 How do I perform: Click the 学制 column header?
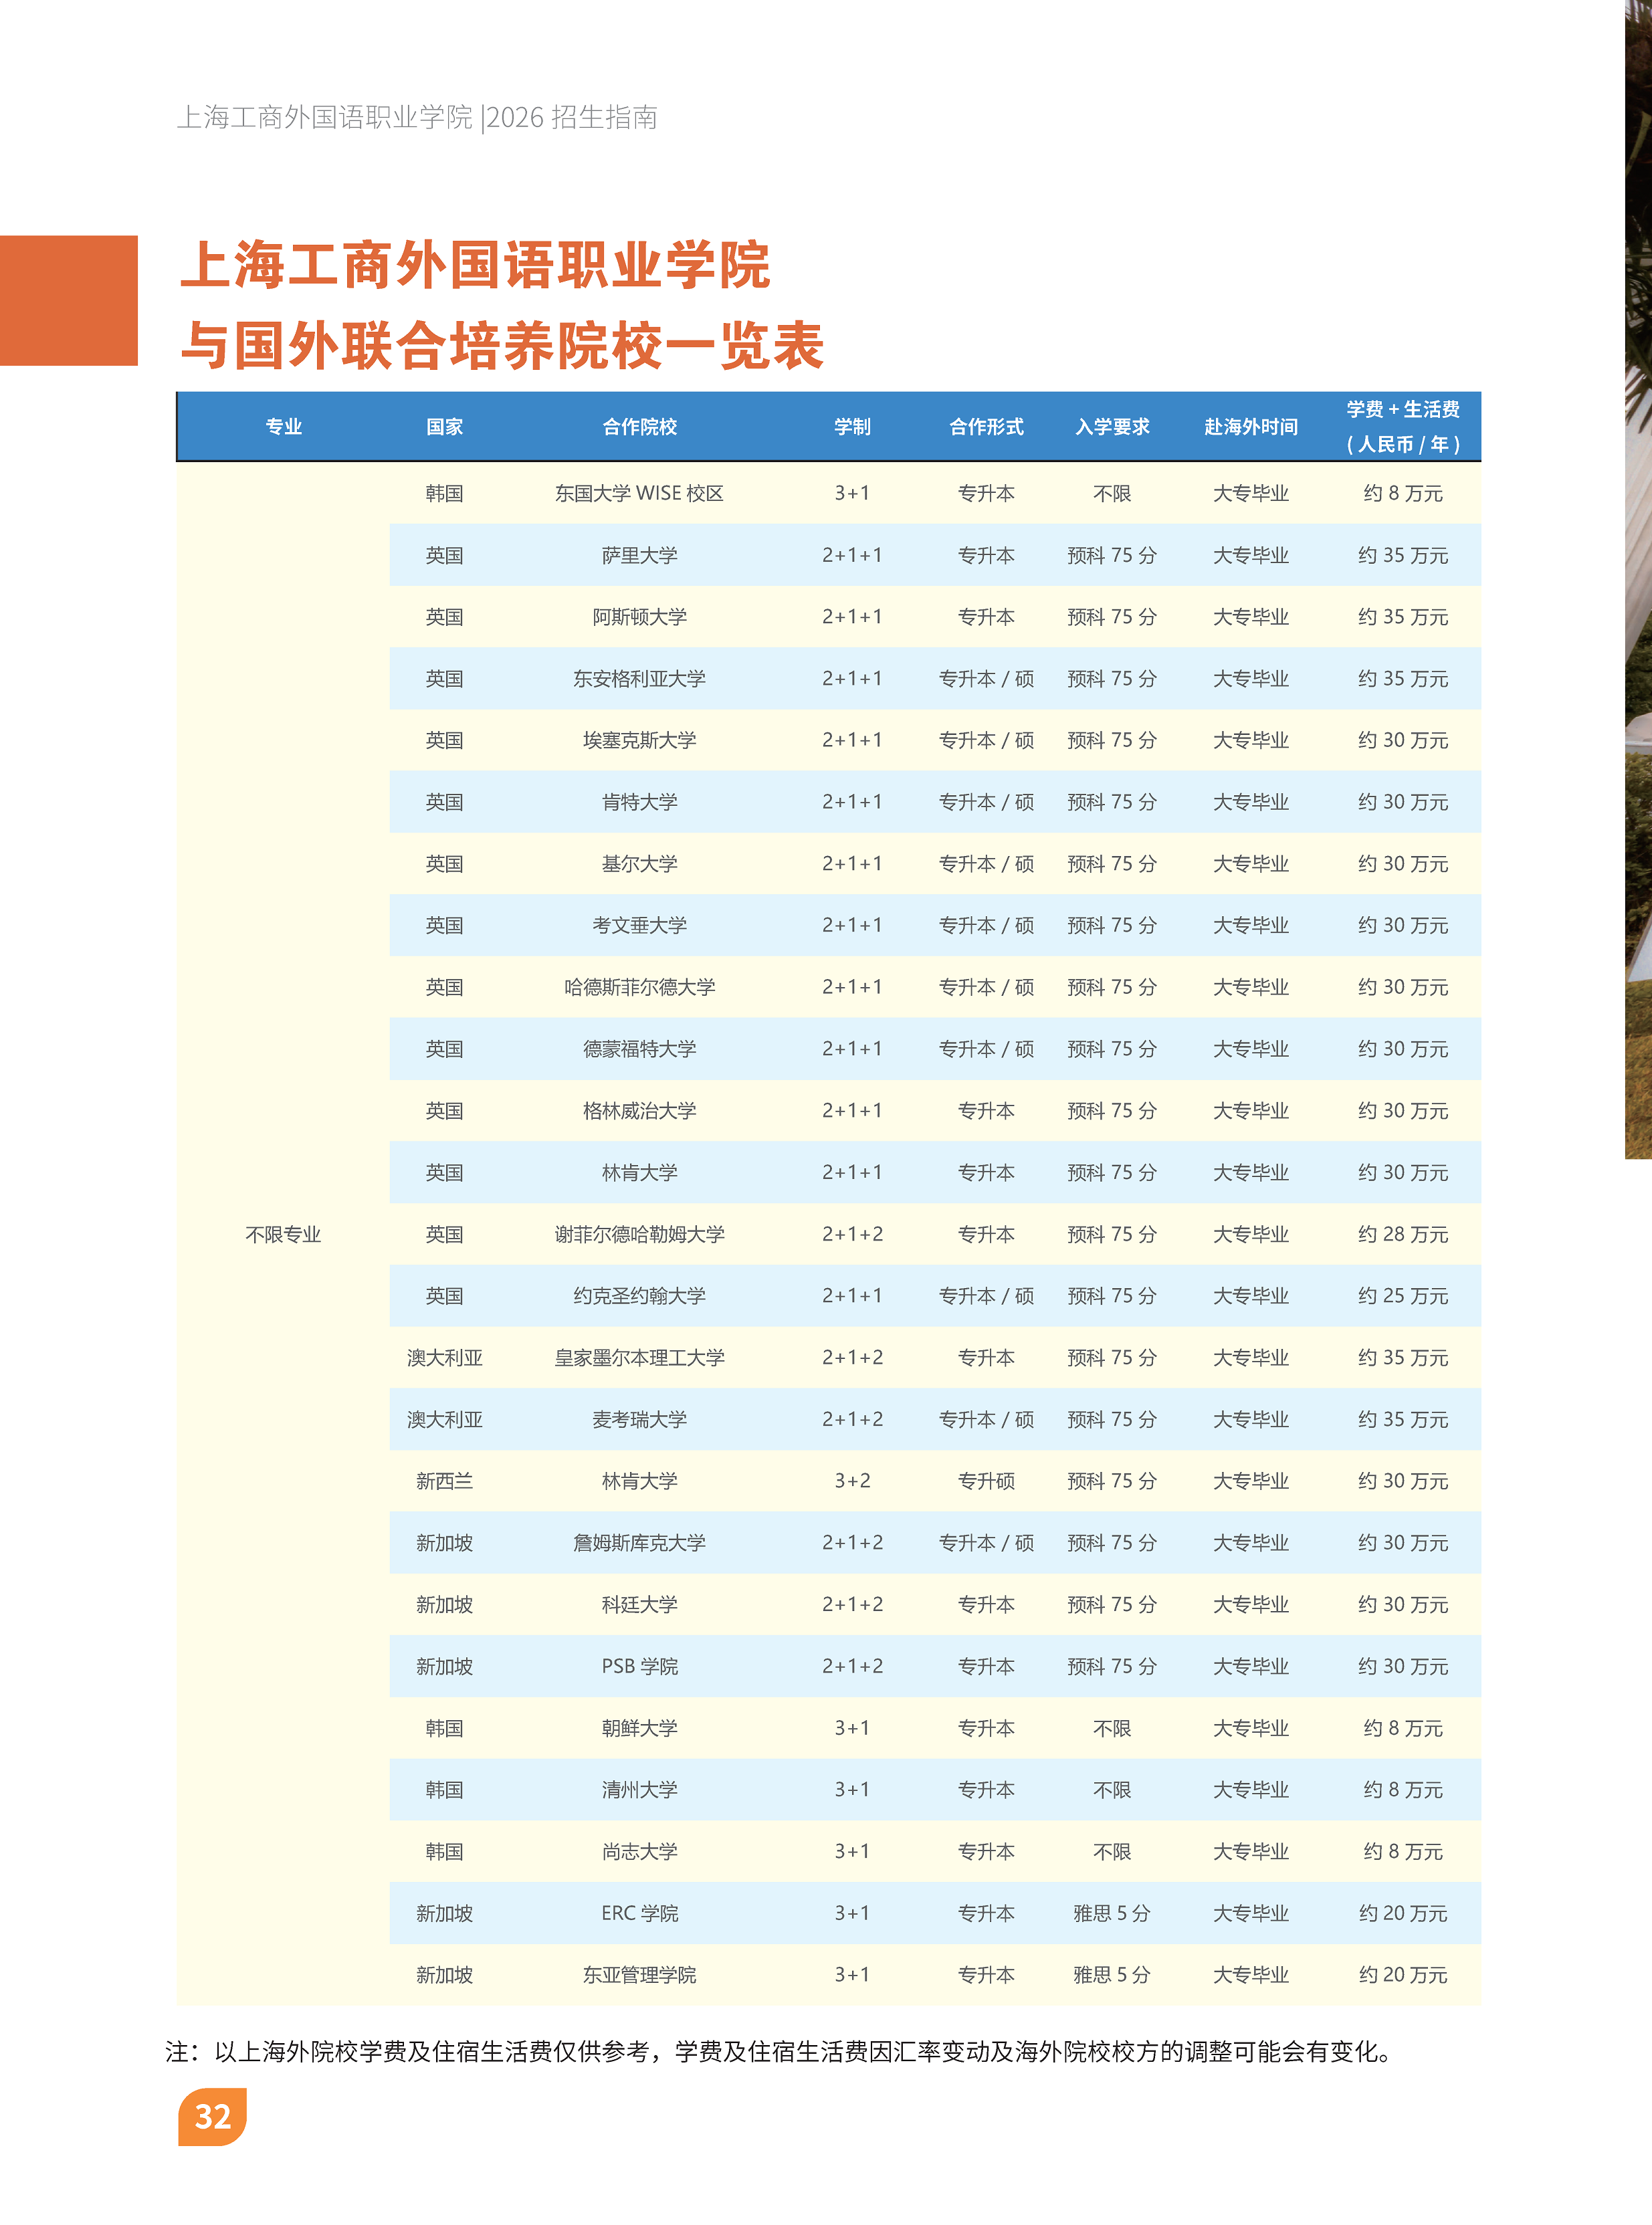point(852,427)
